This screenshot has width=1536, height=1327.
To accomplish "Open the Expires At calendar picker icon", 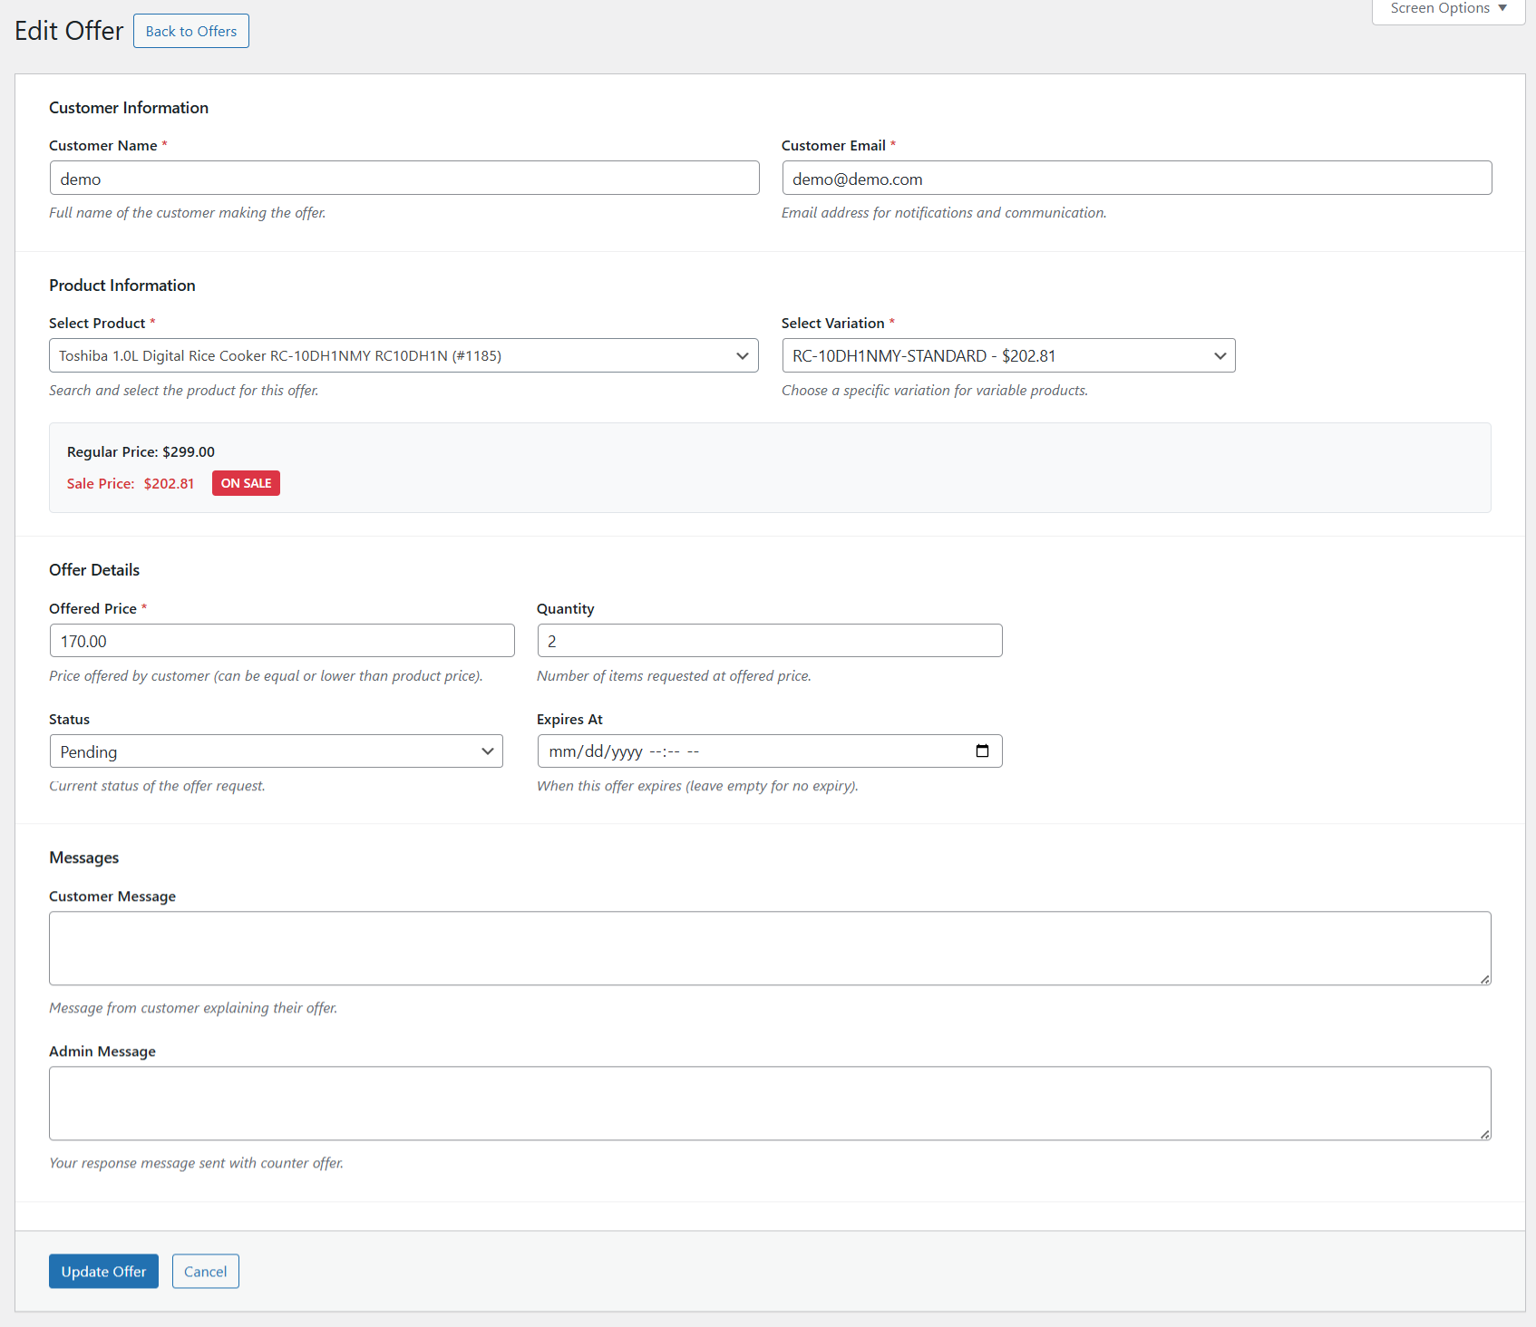I will [x=982, y=751].
